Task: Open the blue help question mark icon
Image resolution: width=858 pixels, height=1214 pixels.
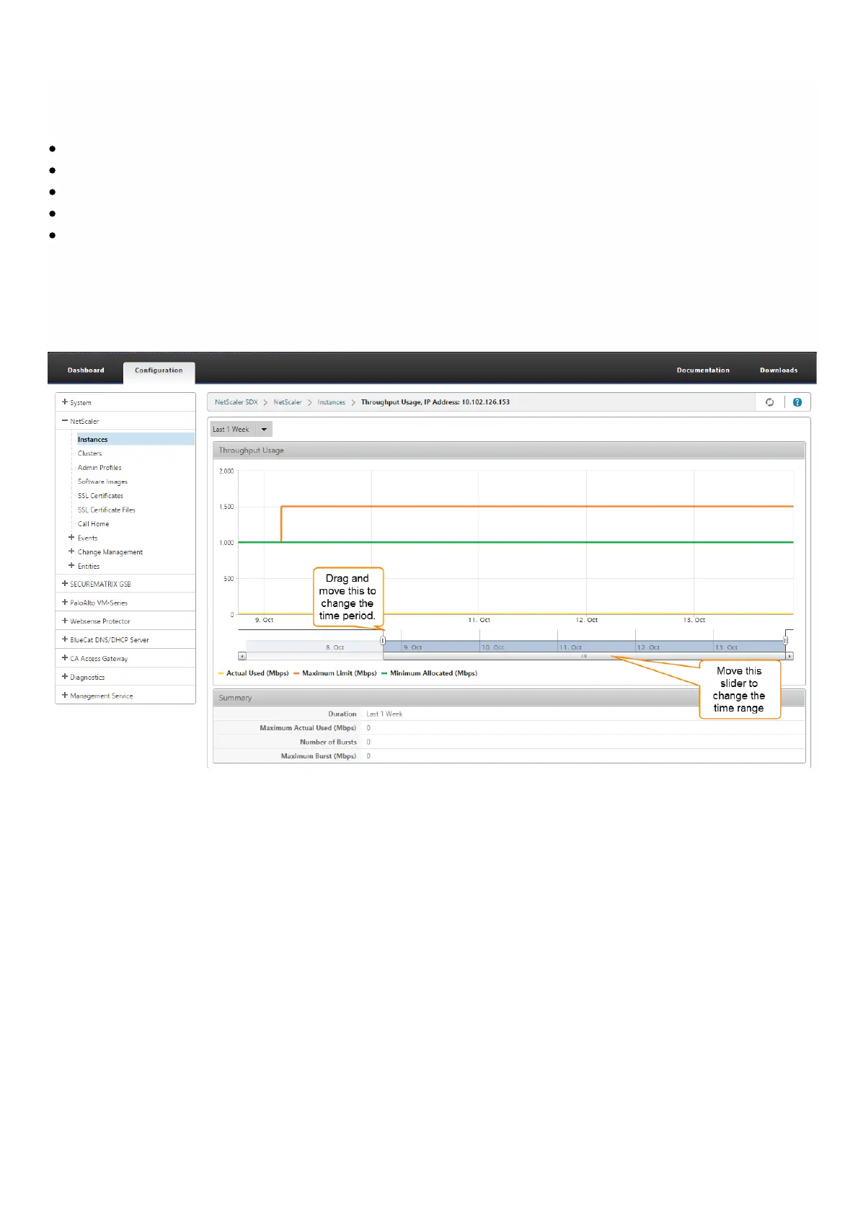Action: [797, 402]
